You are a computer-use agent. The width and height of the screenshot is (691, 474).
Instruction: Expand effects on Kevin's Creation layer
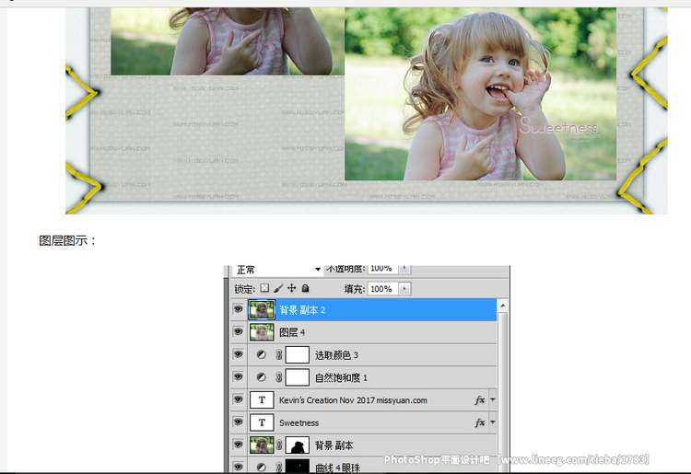click(493, 400)
